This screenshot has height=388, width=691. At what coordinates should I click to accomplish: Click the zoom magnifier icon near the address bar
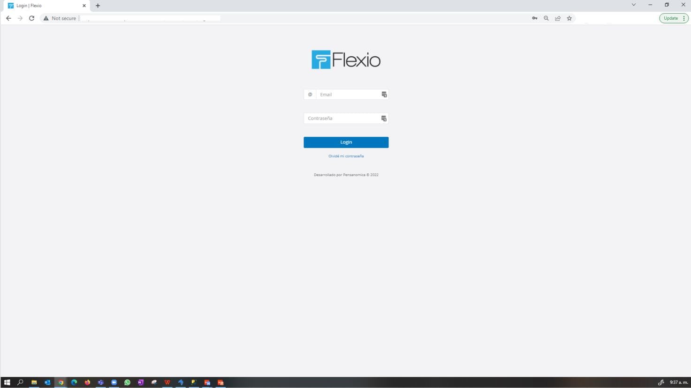point(546,18)
